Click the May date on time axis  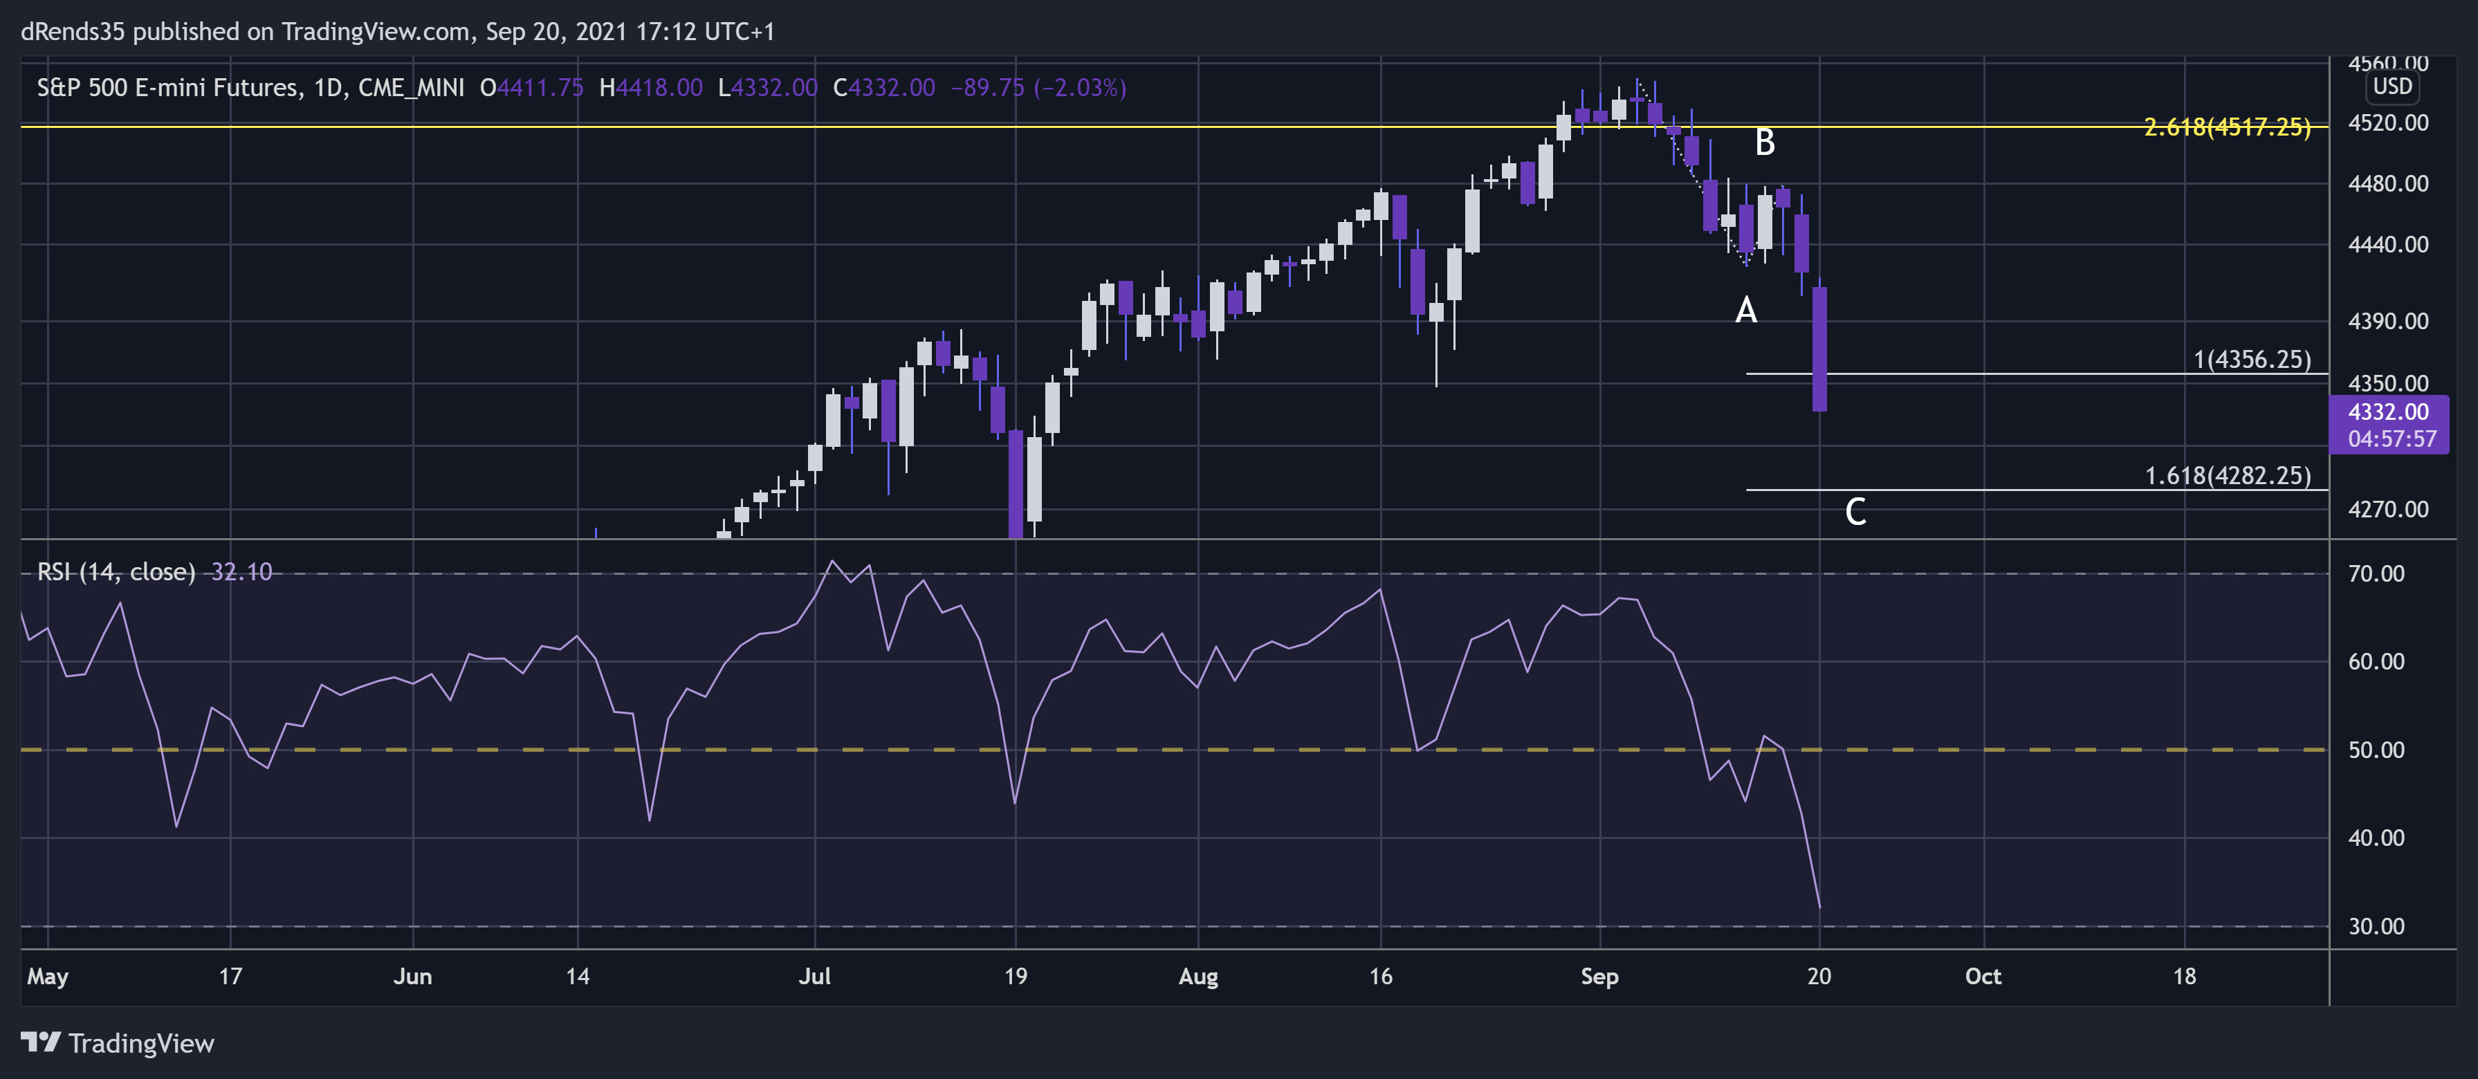coord(47,977)
